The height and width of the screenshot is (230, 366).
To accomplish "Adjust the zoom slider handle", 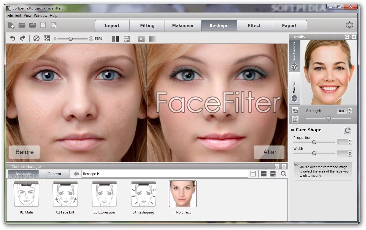I will [x=71, y=39].
